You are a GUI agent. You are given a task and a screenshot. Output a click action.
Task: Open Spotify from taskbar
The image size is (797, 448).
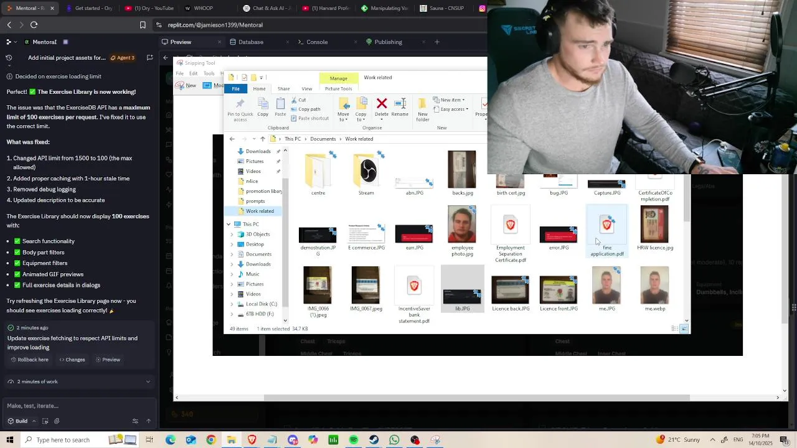pos(354,440)
